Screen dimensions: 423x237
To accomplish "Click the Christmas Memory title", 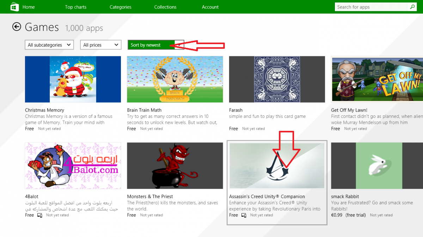I will pyautogui.click(x=44, y=110).
